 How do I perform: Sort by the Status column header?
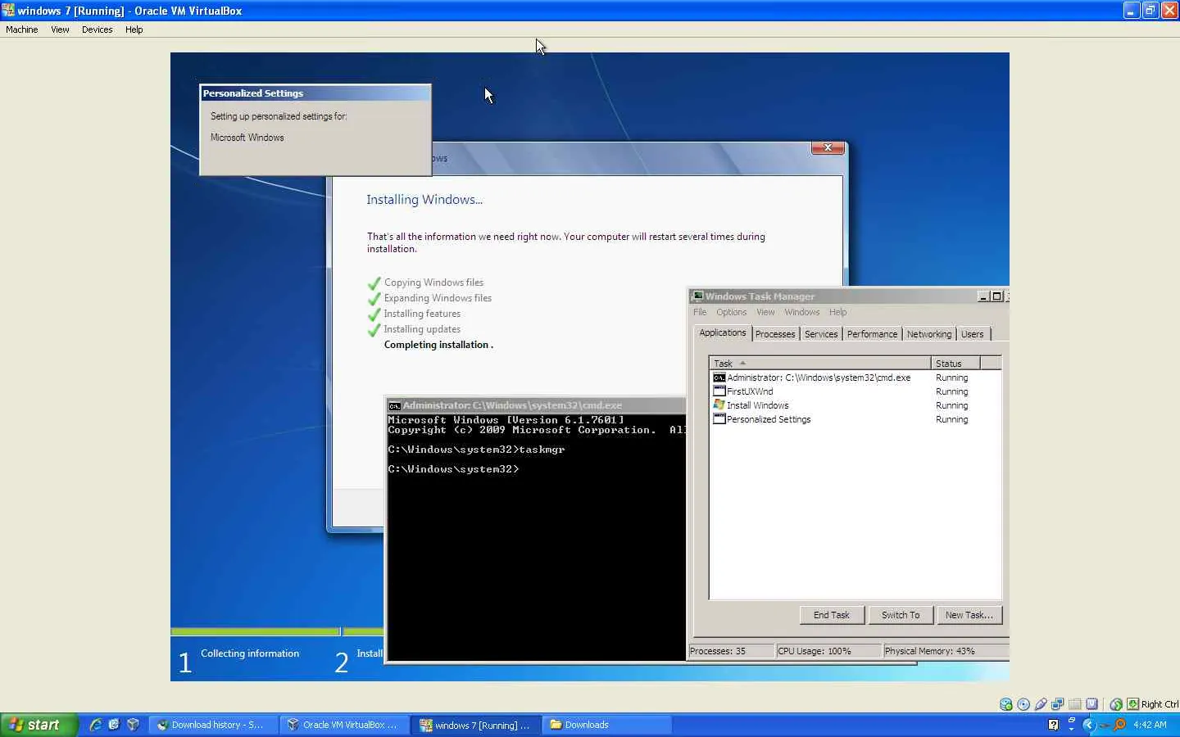(955, 363)
